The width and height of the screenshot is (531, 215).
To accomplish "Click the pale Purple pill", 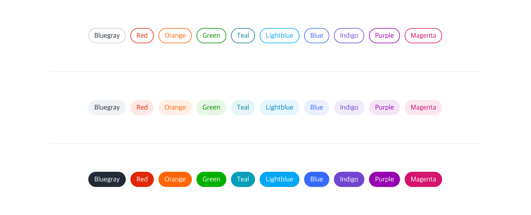I will click(x=384, y=107).
